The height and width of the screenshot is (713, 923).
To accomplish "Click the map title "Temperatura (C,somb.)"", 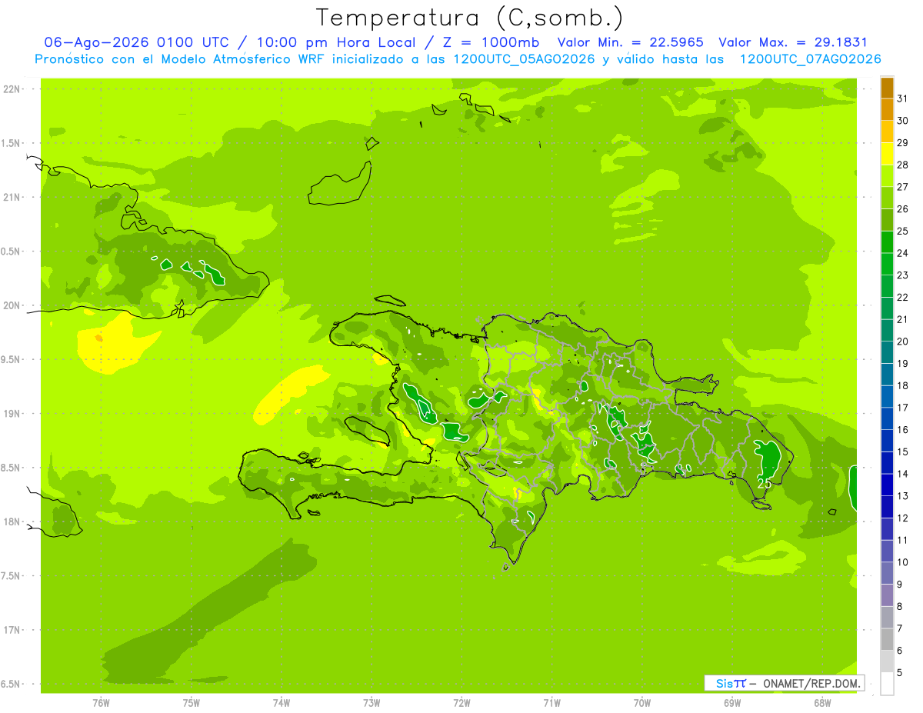I will click(470, 18).
